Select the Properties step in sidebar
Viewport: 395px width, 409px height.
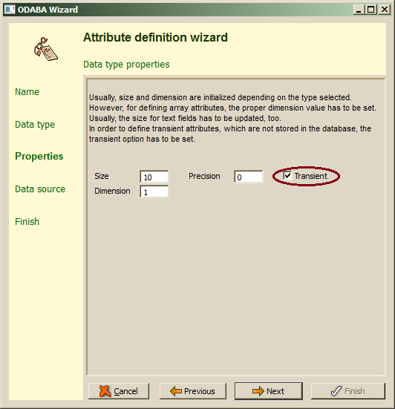[x=39, y=156]
